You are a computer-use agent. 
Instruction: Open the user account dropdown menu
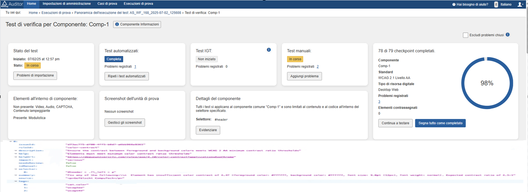tap(520, 4)
